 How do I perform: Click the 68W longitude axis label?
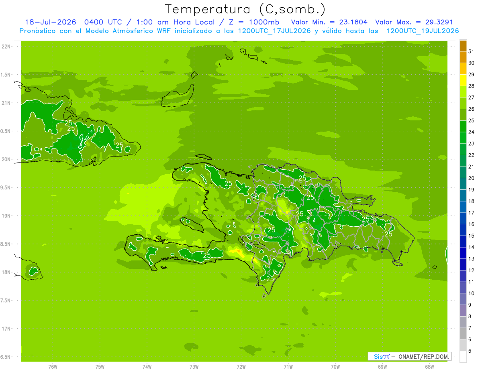tap(429, 366)
